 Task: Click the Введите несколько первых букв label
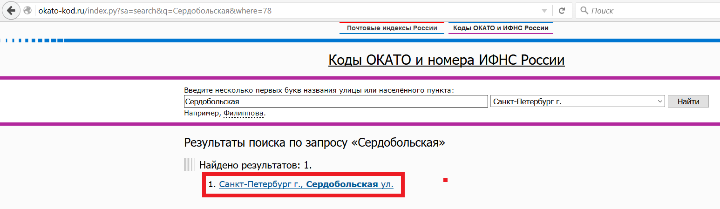click(319, 90)
